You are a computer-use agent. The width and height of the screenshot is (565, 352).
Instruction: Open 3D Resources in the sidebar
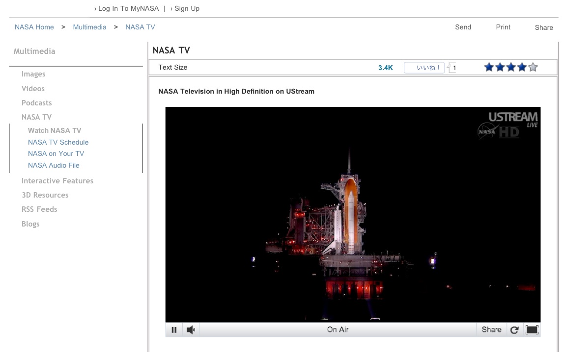(45, 195)
